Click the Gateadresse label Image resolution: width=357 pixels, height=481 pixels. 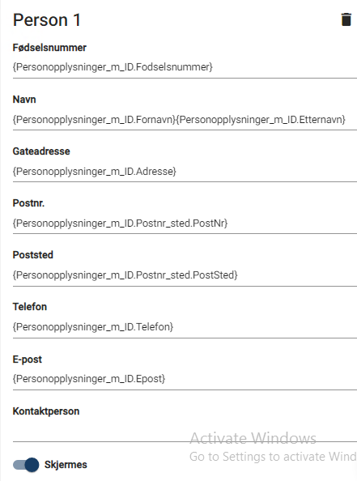coord(41,151)
